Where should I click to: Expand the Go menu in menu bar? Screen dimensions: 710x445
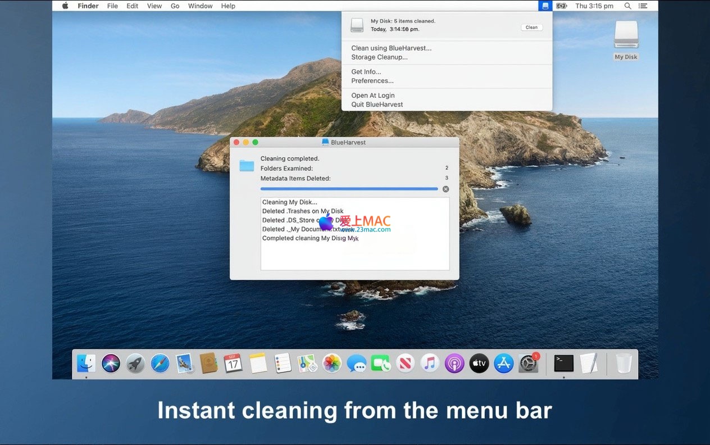pos(175,6)
